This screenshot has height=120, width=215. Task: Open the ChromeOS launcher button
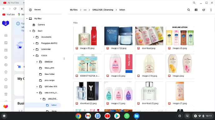[4, 116]
